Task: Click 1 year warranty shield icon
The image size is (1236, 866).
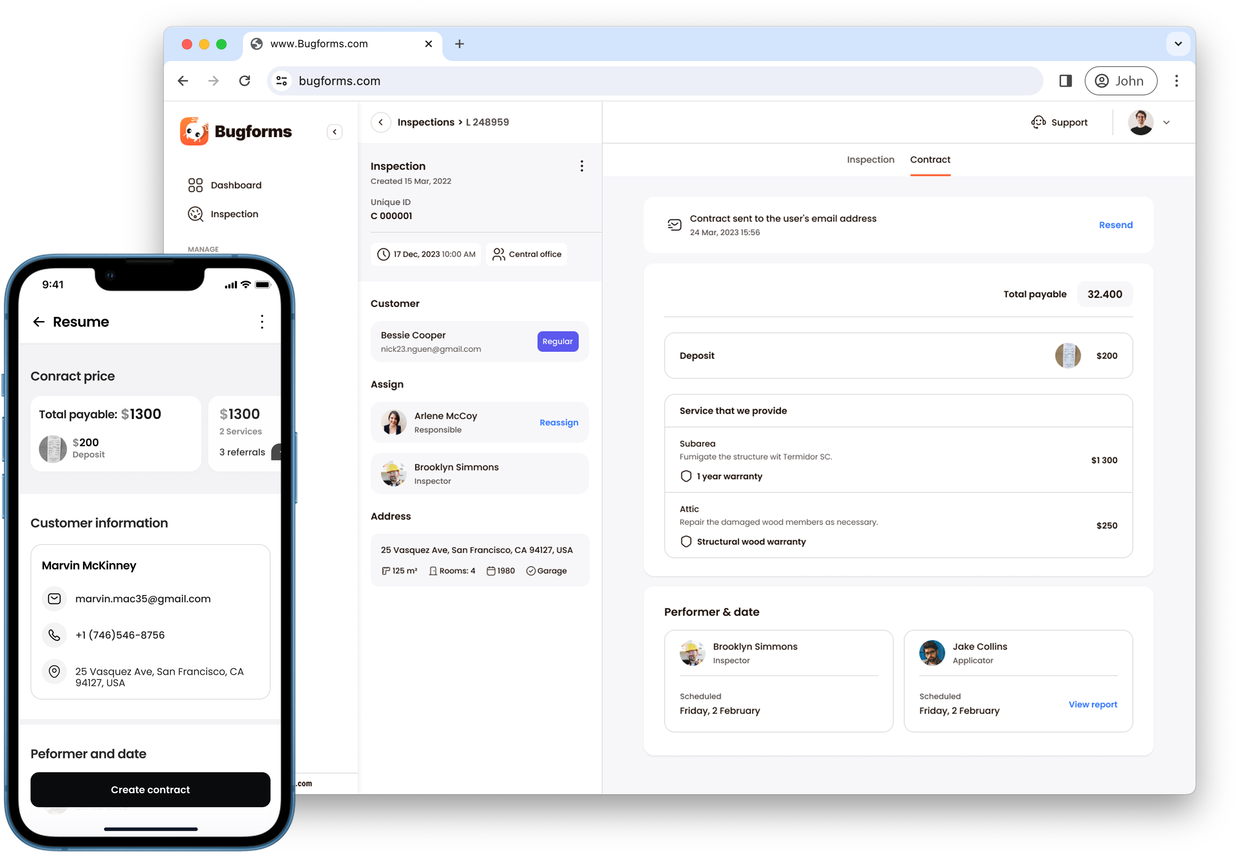Action: click(686, 476)
